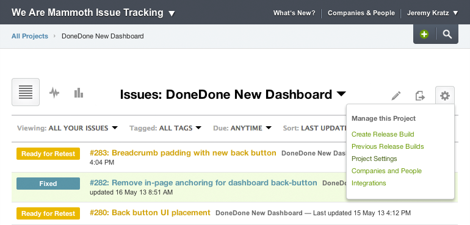The height and width of the screenshot is (225, 470).
Task: Click Ready for Retest badge on #283
Action: [x=48, y=154]
